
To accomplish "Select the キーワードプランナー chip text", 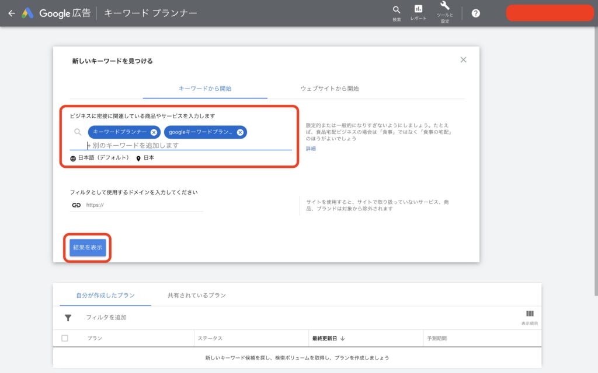I will 120,132.
